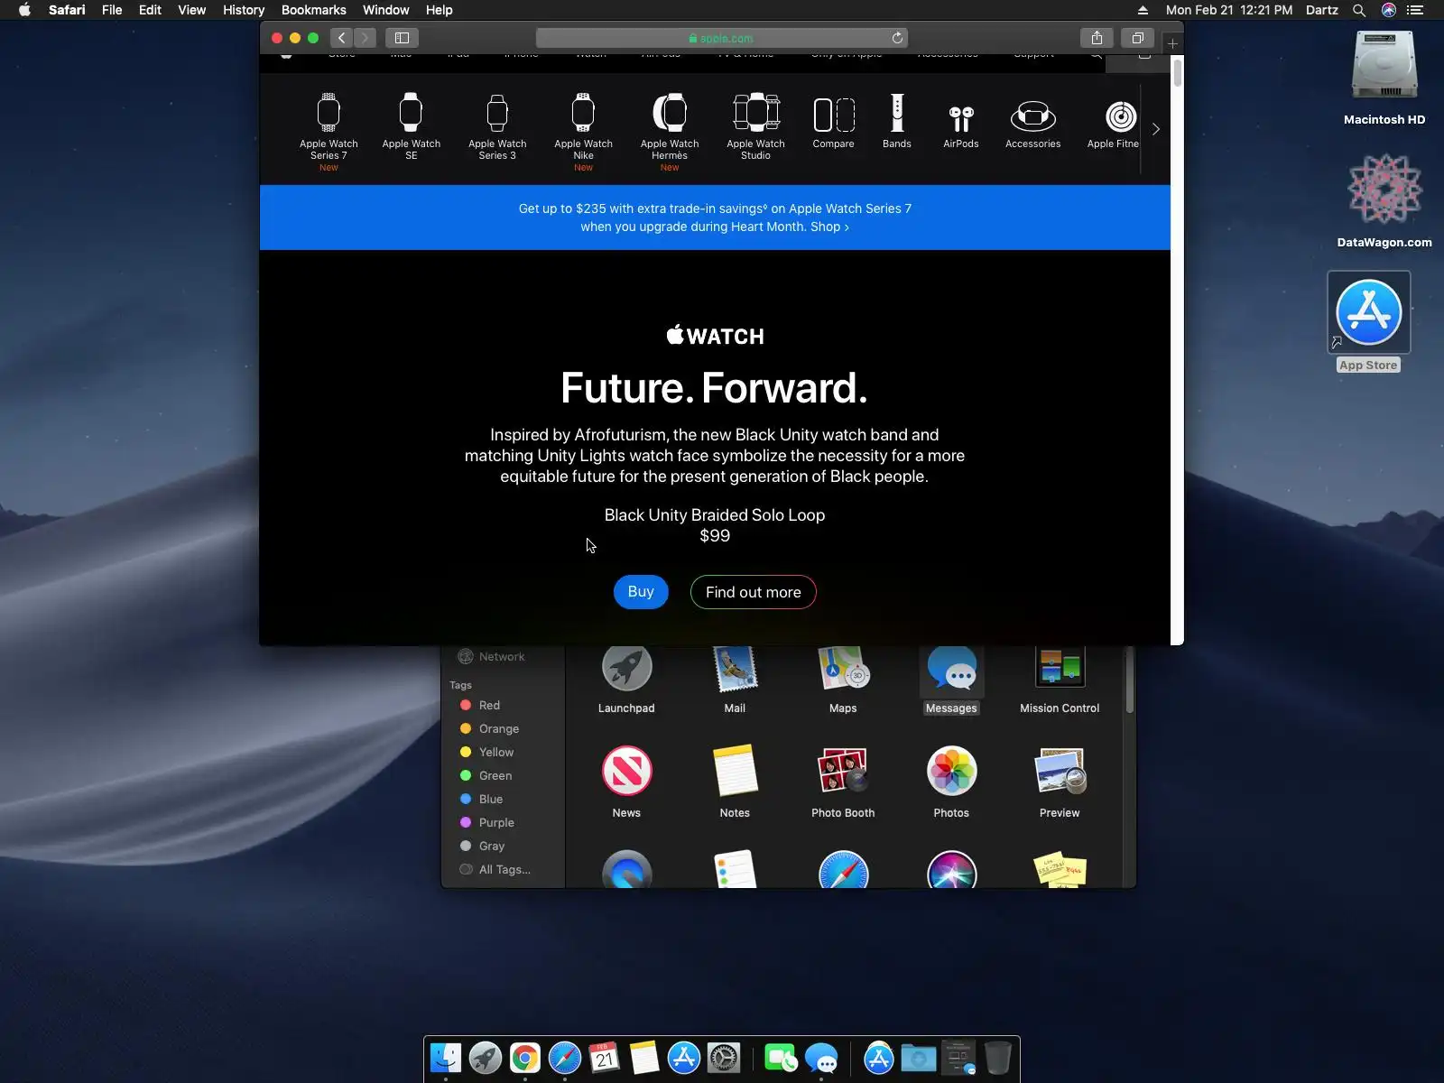Select Macintosh HD on the desktop
This screenshot has width=1444, height=1083.
(1384, 78)
